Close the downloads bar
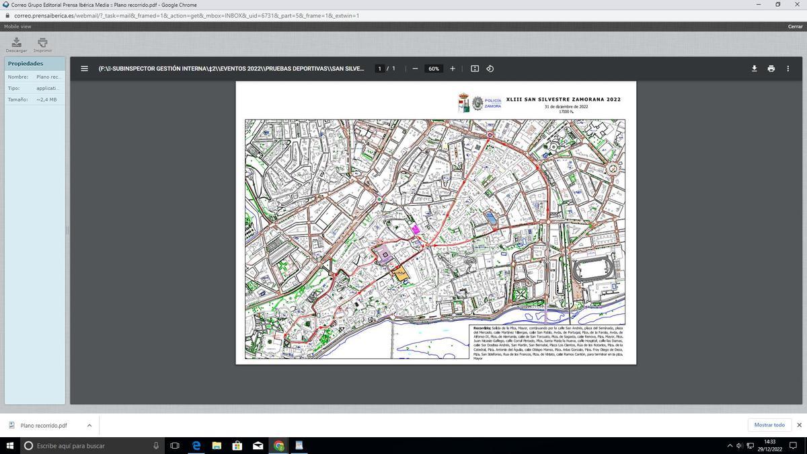 799,425
